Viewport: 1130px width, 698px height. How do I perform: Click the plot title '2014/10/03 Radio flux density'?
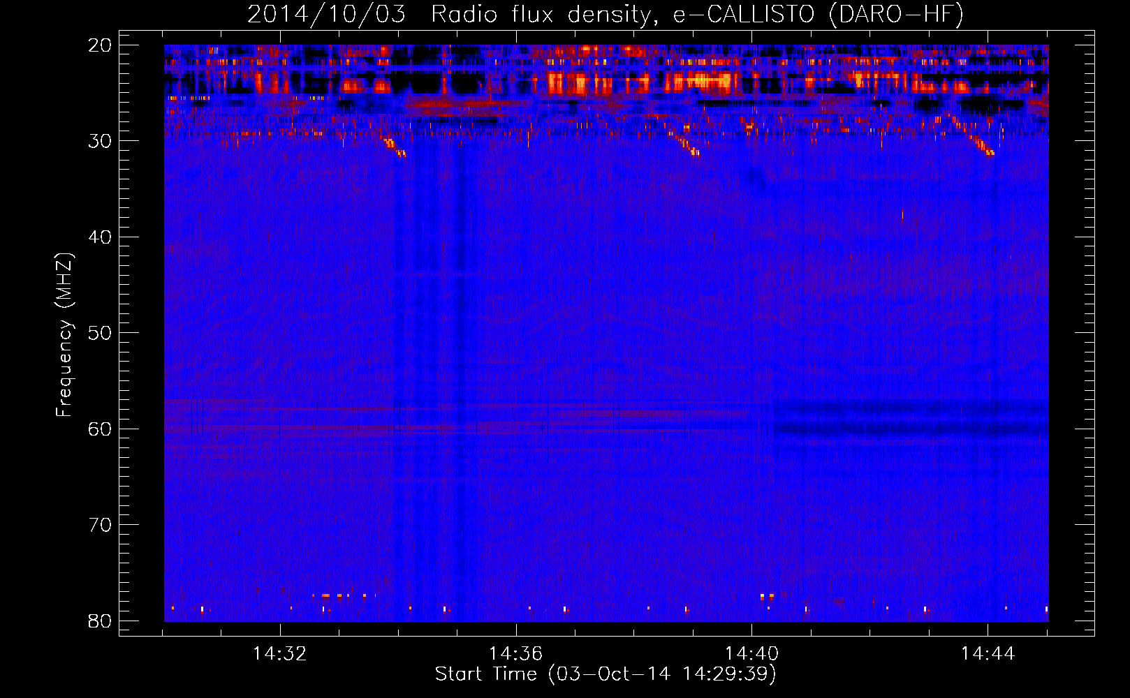click(x=453, y=15)
